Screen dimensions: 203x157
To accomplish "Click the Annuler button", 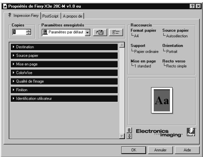I will (x=160, y=150).
